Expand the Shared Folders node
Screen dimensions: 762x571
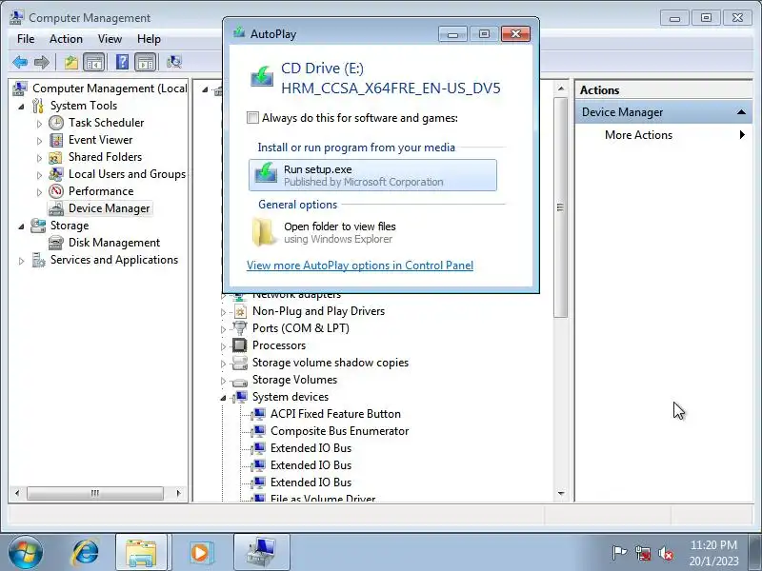click(x=39, y=158)
